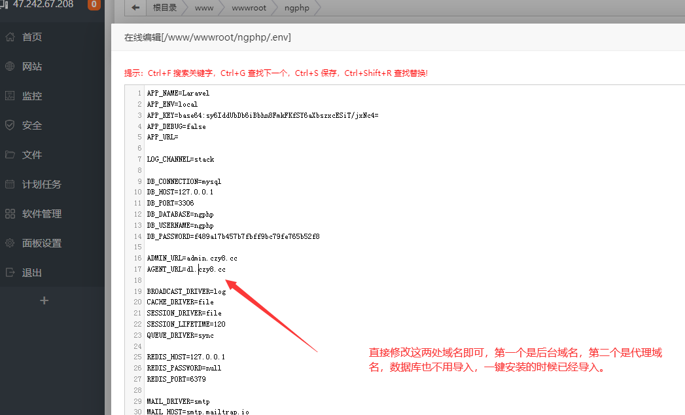The height and width of the screenshot is (415, 685).
Task: Click the orange notification badge showing 0
Action: click(x=94, y=5)
